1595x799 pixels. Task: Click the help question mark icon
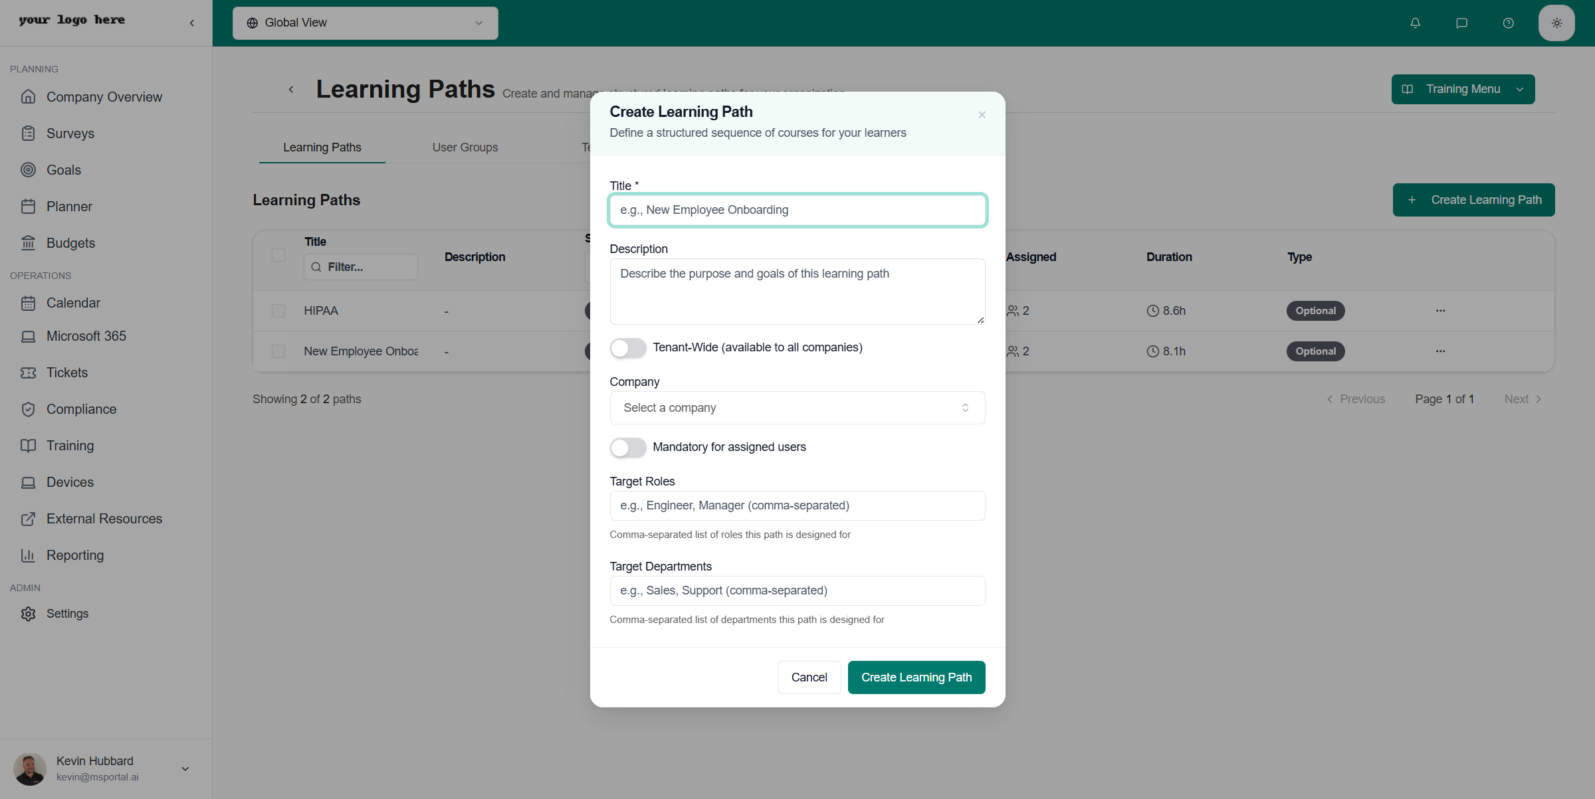pos(1508,23)
